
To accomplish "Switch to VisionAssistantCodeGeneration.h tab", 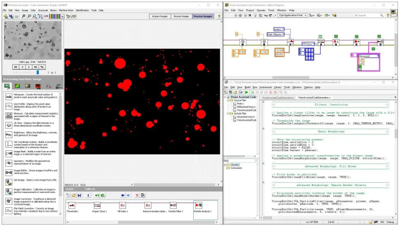I will (x=277, y=98).
